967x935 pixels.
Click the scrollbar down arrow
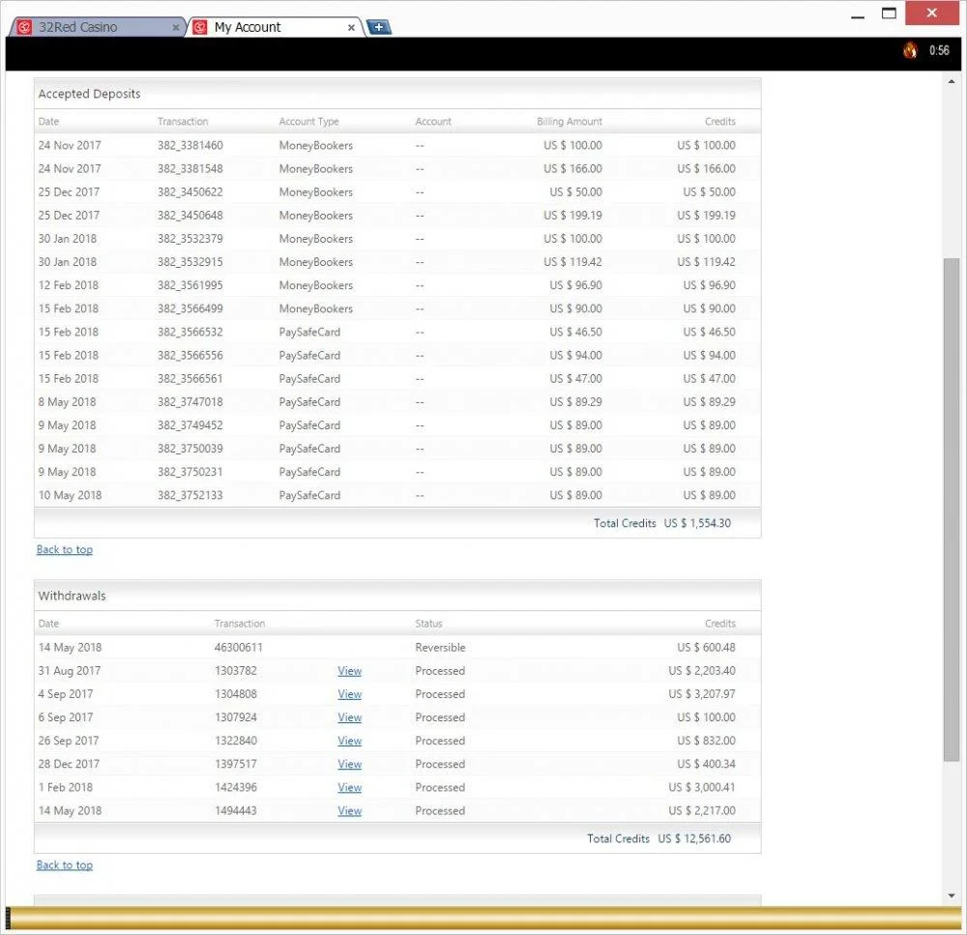(x=952, y=895)
